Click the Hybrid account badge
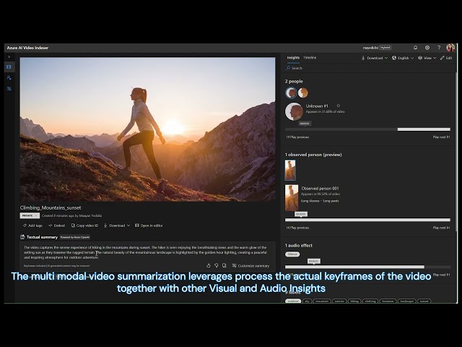The image size is (462, 347). click(x=385, y=48)
